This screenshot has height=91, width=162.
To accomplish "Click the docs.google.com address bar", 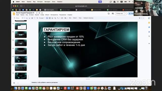I will click(x=81, y=6).
